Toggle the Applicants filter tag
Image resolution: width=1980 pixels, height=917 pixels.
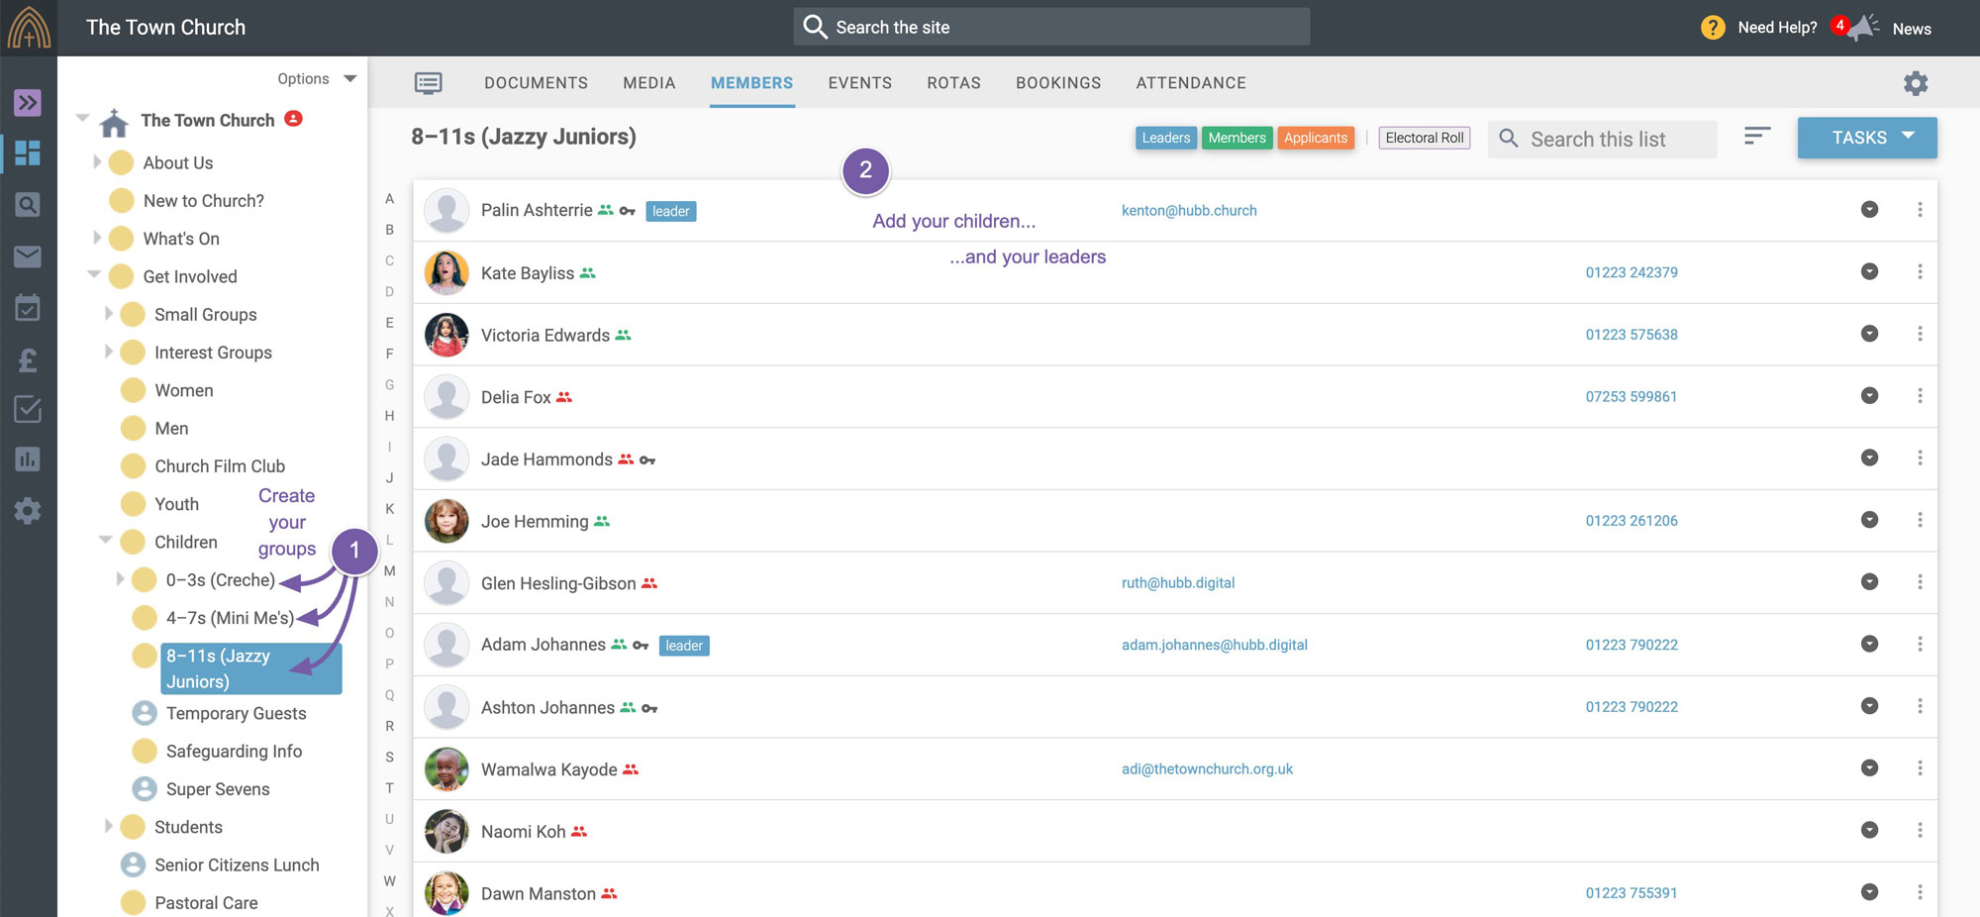click(x=1315, y=138)
